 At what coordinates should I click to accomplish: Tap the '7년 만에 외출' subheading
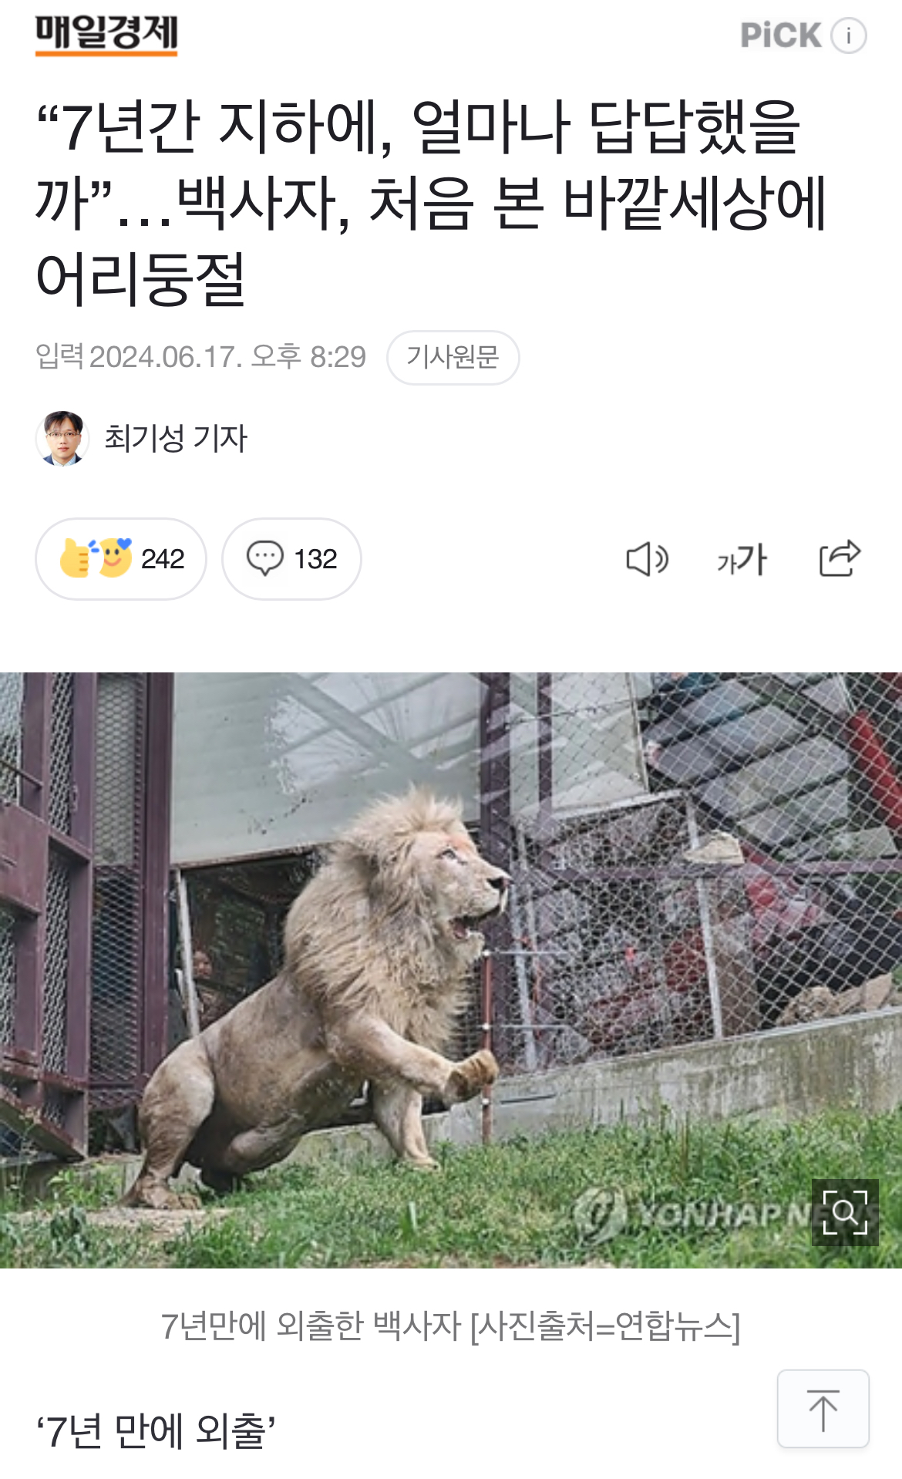pos(156,1430)
